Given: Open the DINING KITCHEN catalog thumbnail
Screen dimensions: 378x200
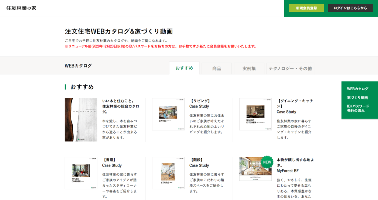Looking at the screenshot, I should 255,114.
